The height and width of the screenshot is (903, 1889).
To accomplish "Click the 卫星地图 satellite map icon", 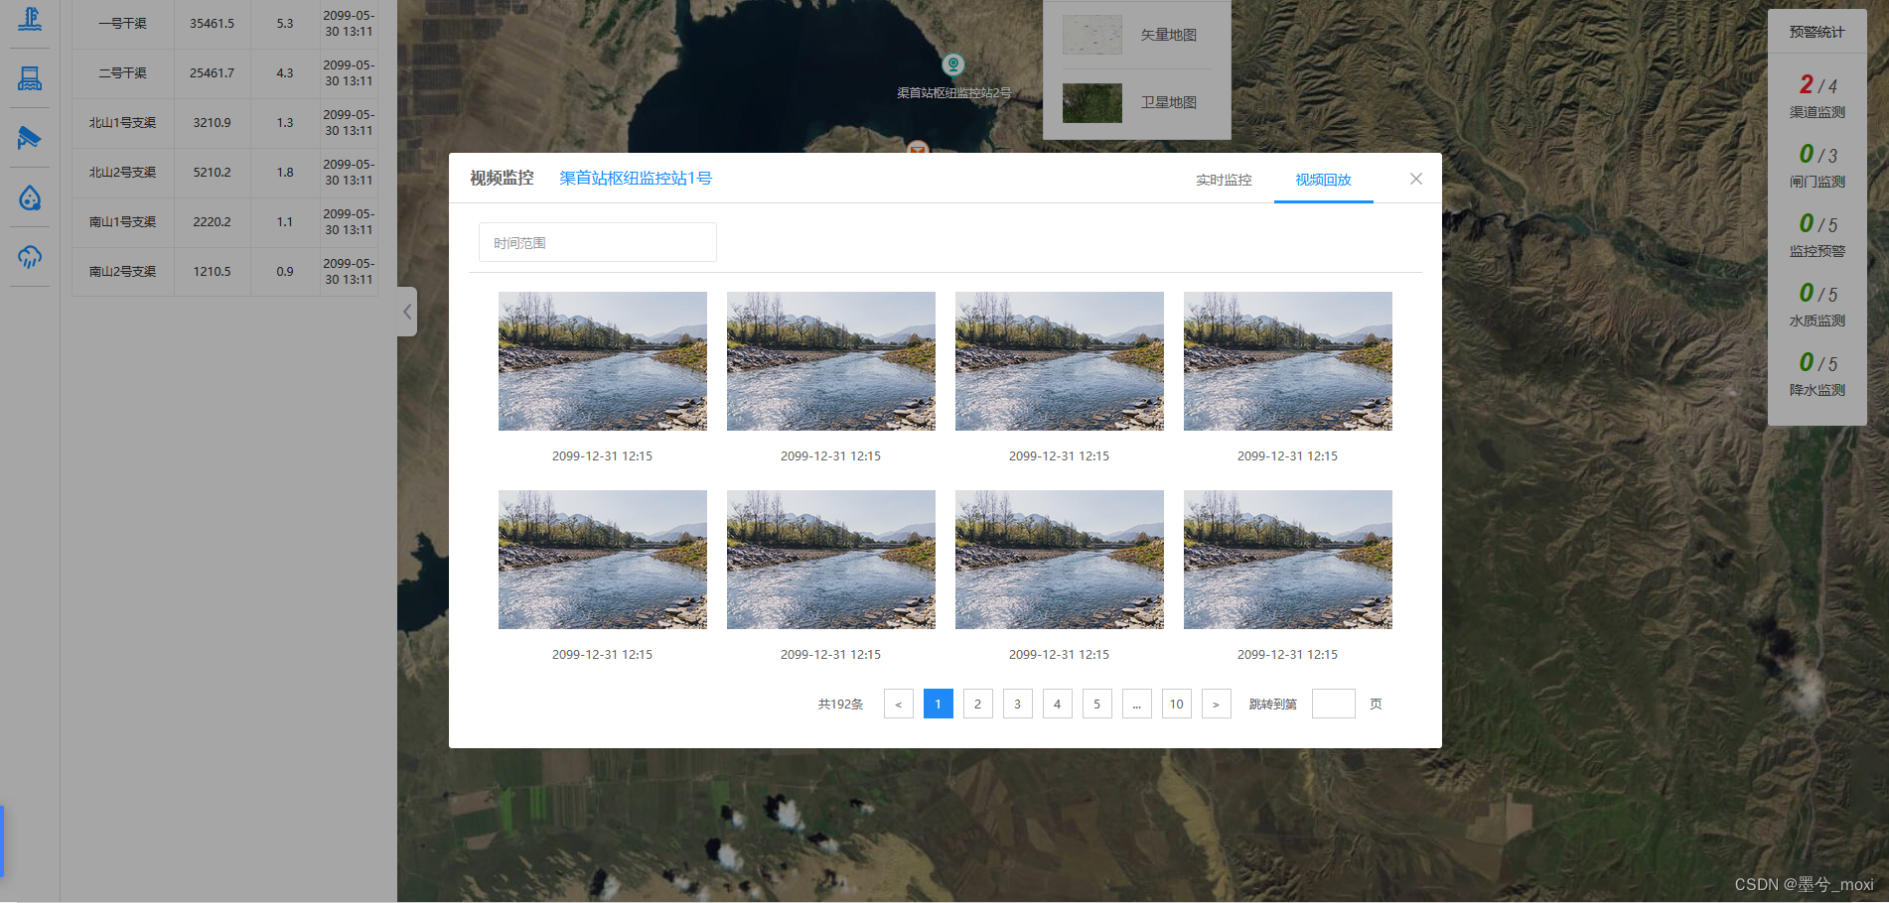I will tap(1091, 102).
